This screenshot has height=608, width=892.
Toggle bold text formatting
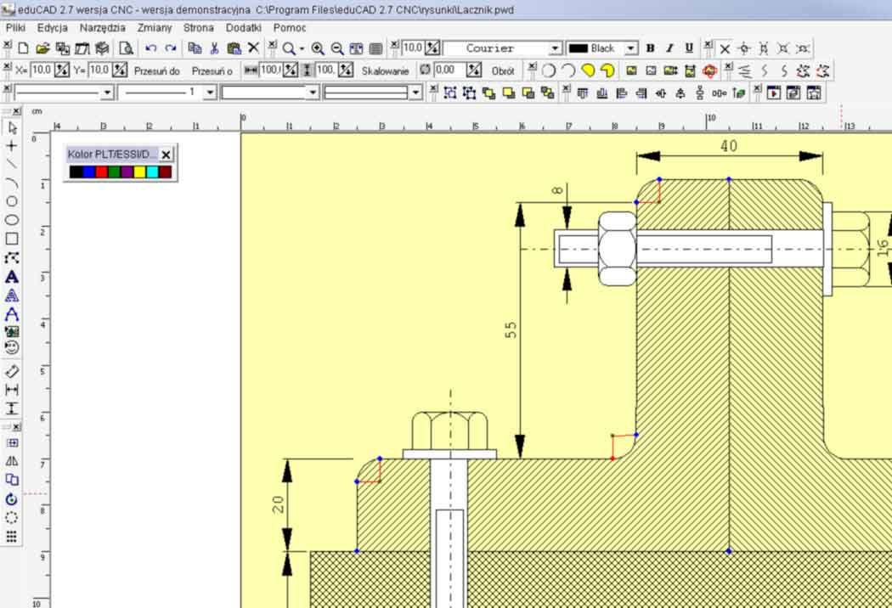(650, 48)
